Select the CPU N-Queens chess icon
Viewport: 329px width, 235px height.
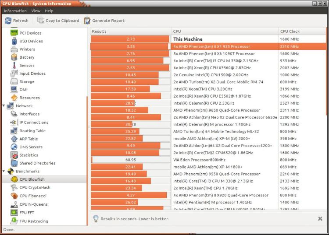click(14, 204)
